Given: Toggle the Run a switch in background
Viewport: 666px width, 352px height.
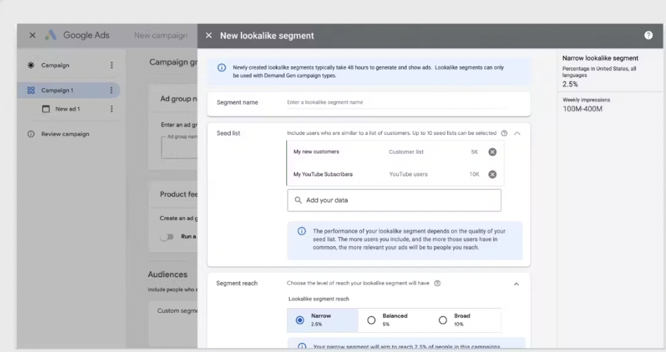Looking at the screenshot, I should pyautogui.click(x=167, y=236).
